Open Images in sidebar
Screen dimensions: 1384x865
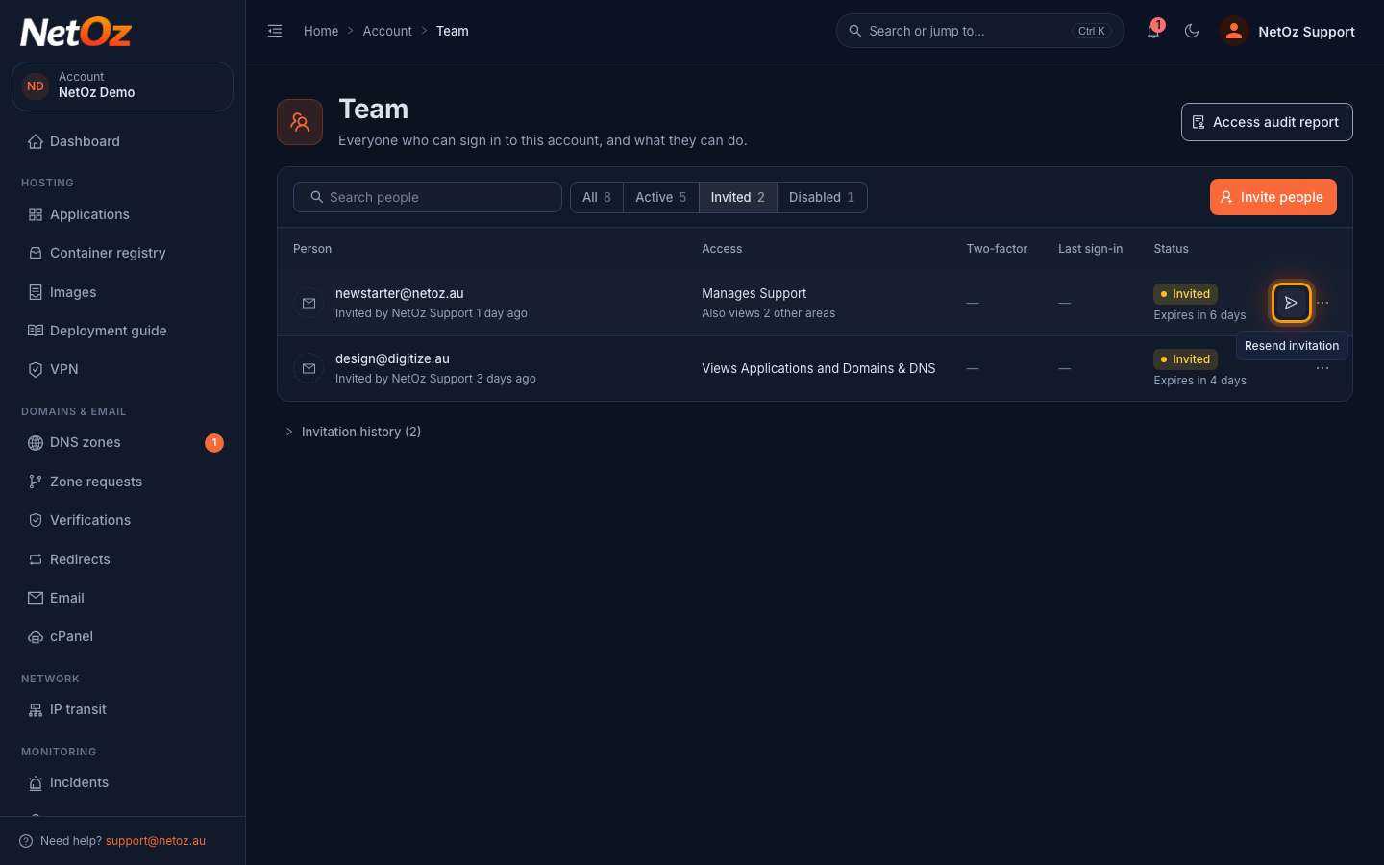122,292
